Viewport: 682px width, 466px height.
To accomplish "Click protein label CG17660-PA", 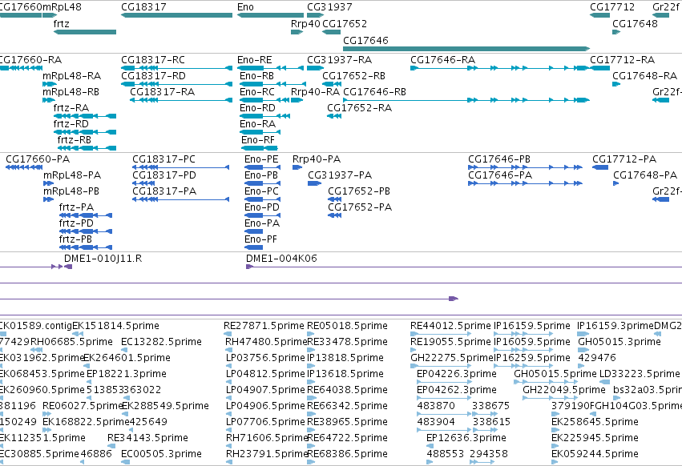I will pyautogui.click(x=38, y=159).
